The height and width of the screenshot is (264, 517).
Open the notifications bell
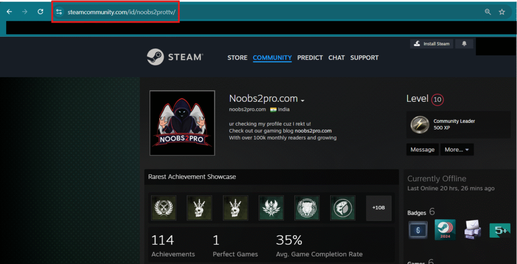click(464, 44)
